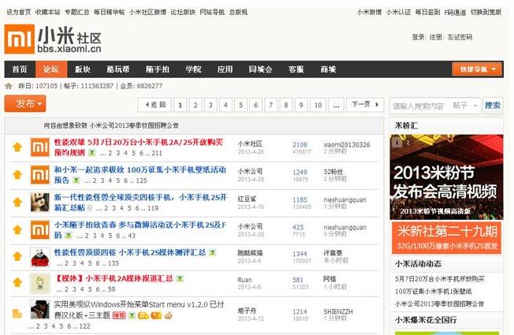Click the 搜索 search button

[x=493, y=105]
